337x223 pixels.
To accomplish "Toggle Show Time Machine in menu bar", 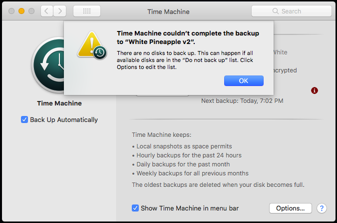I will coord(135,208).
